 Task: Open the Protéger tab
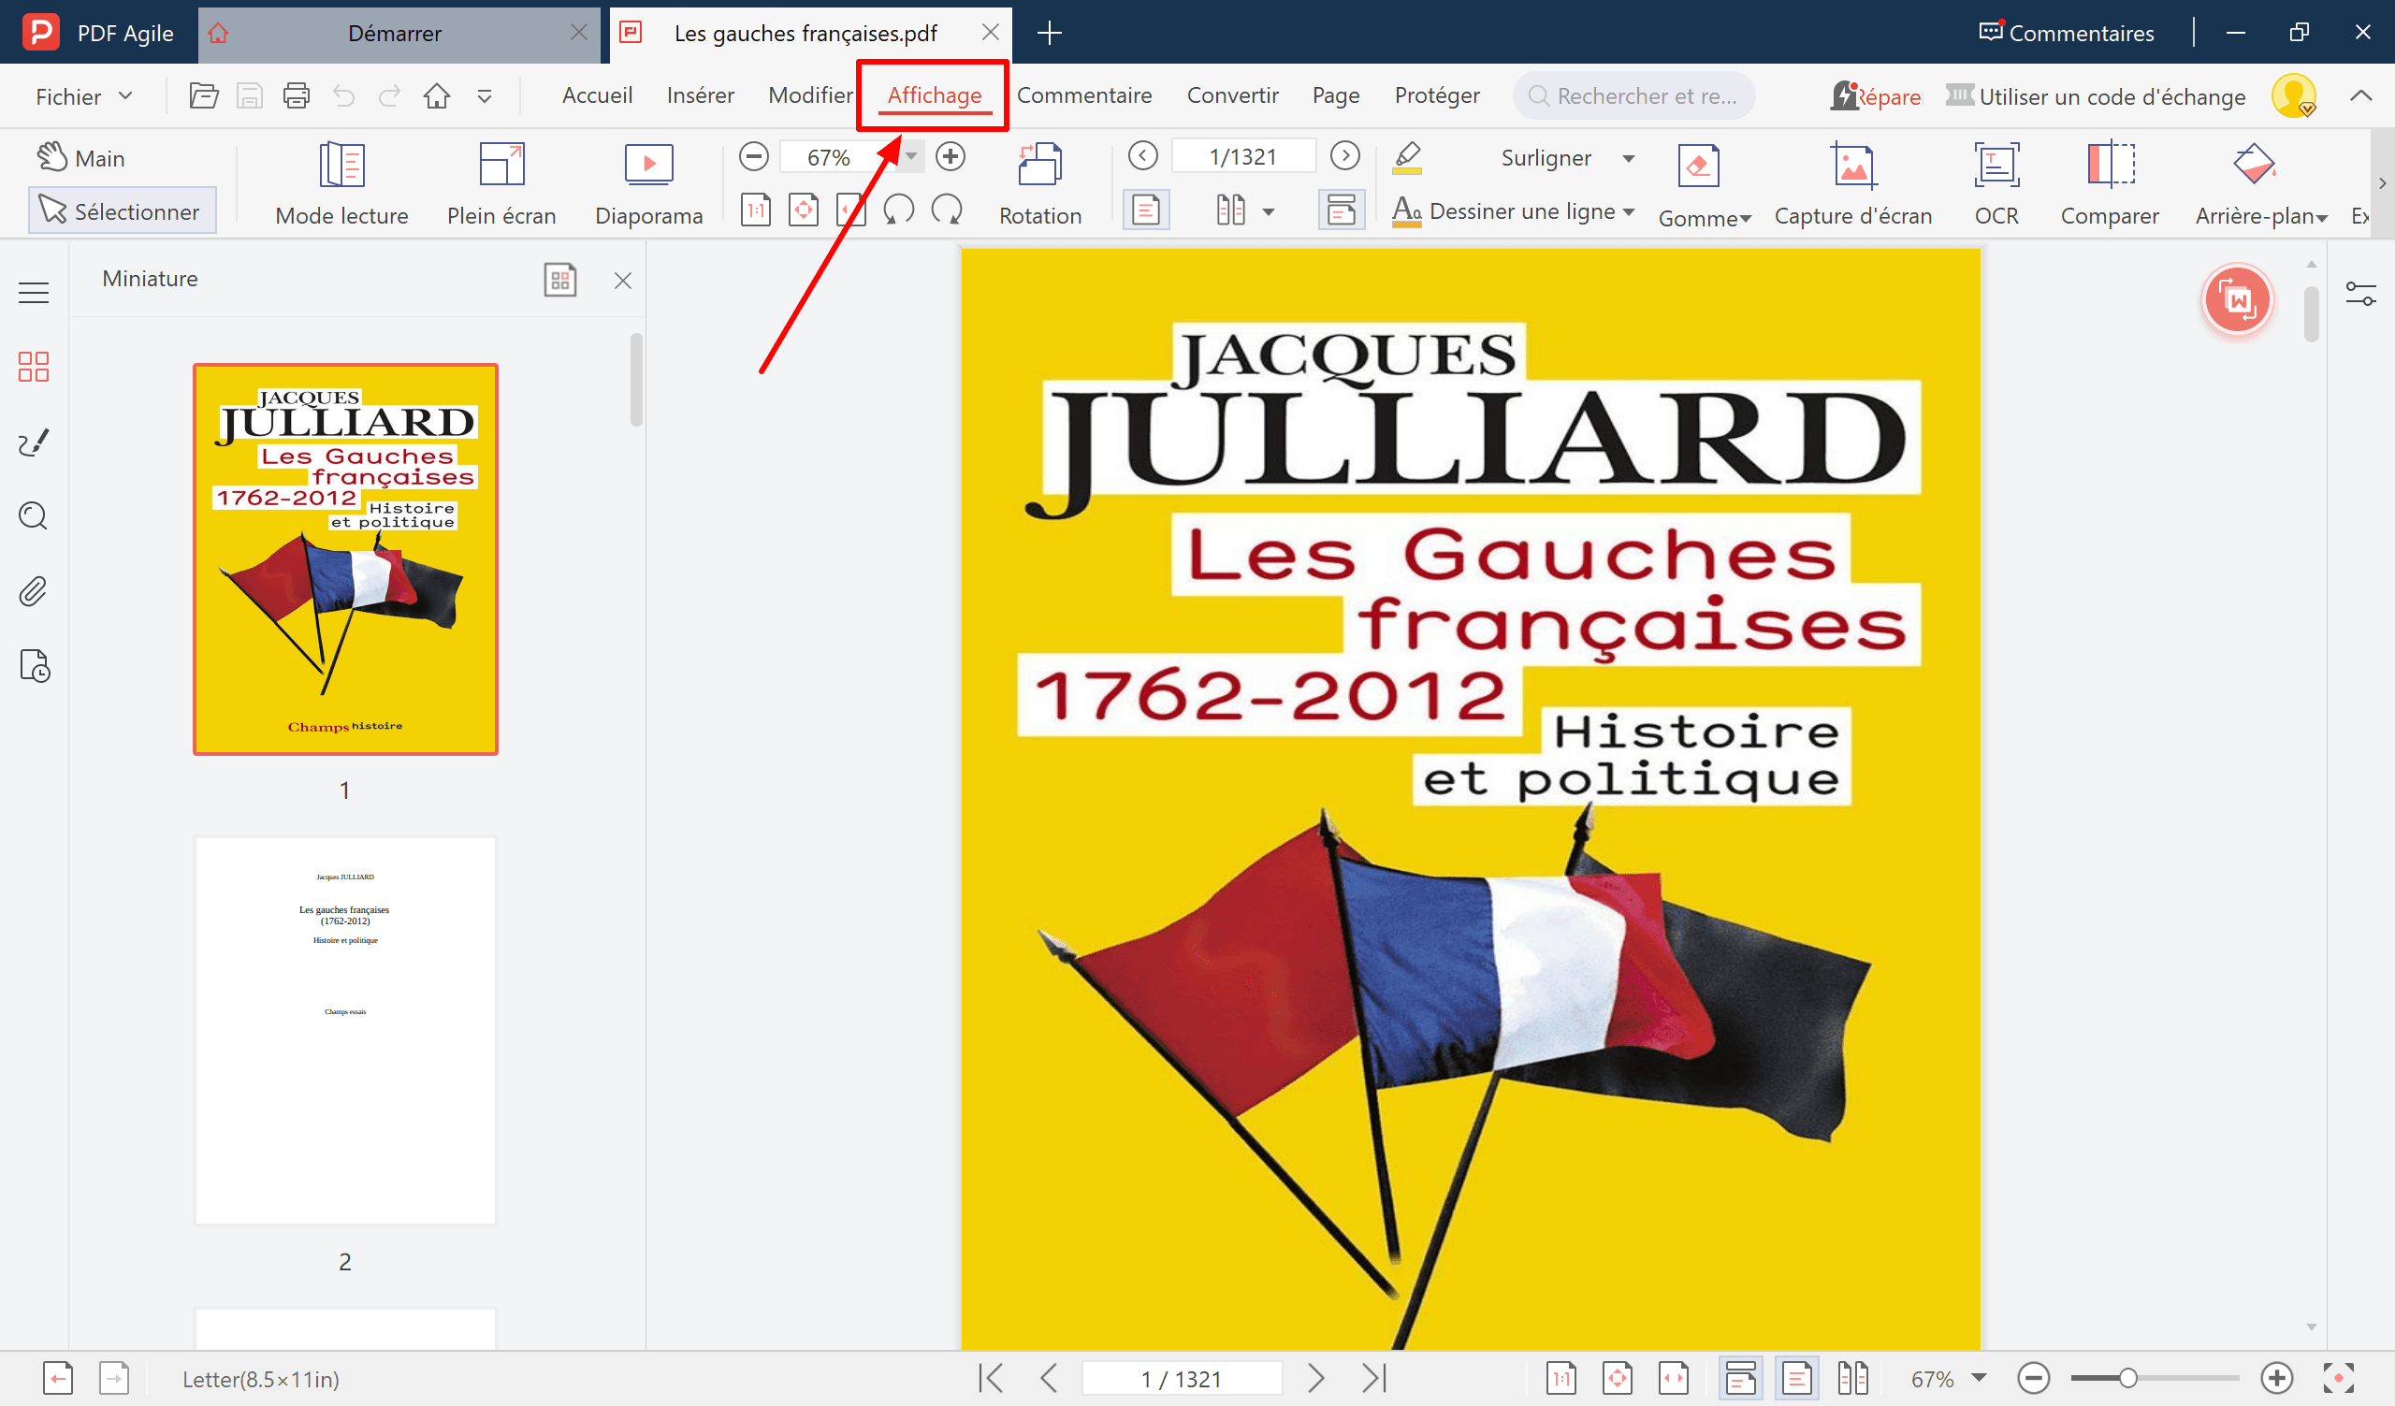[1437, 95]
